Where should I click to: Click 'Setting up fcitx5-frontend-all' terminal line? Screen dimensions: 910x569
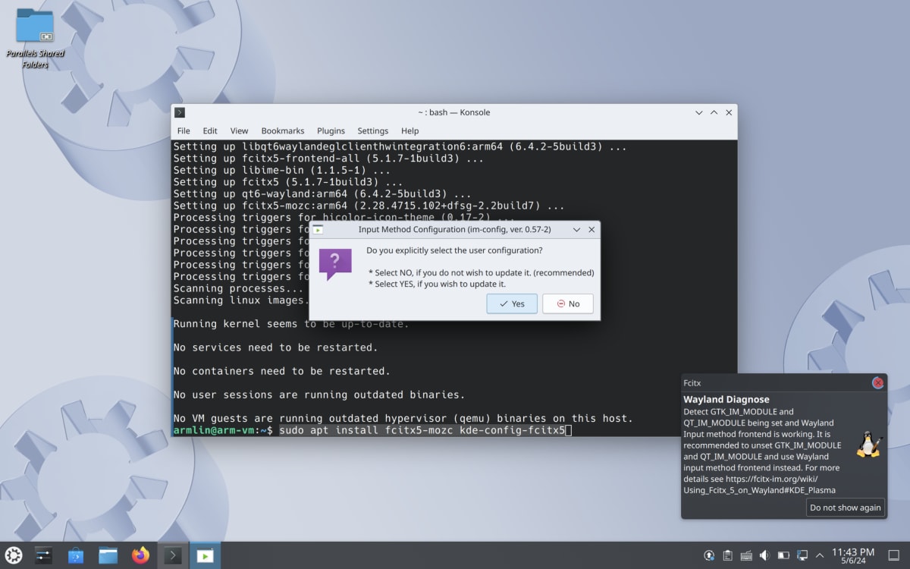point(328,159)
